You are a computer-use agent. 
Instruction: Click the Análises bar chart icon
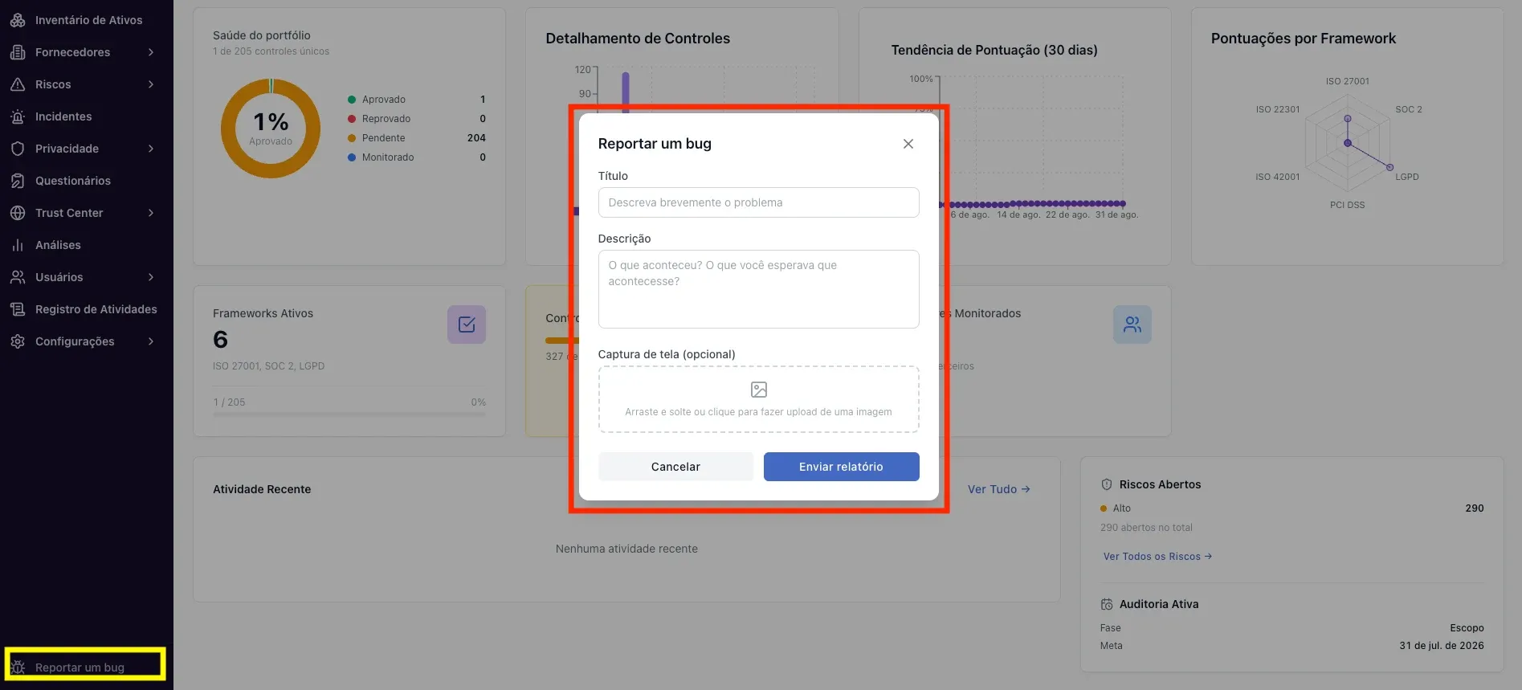point(18,245)
